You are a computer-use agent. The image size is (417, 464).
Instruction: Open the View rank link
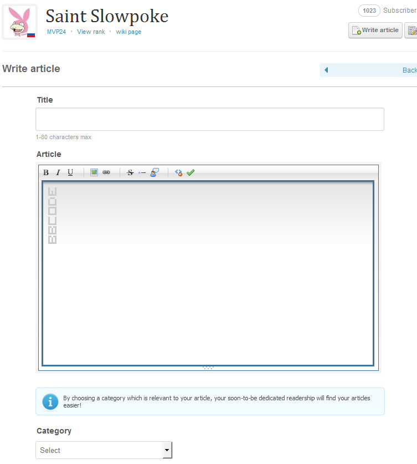(91, 32)
